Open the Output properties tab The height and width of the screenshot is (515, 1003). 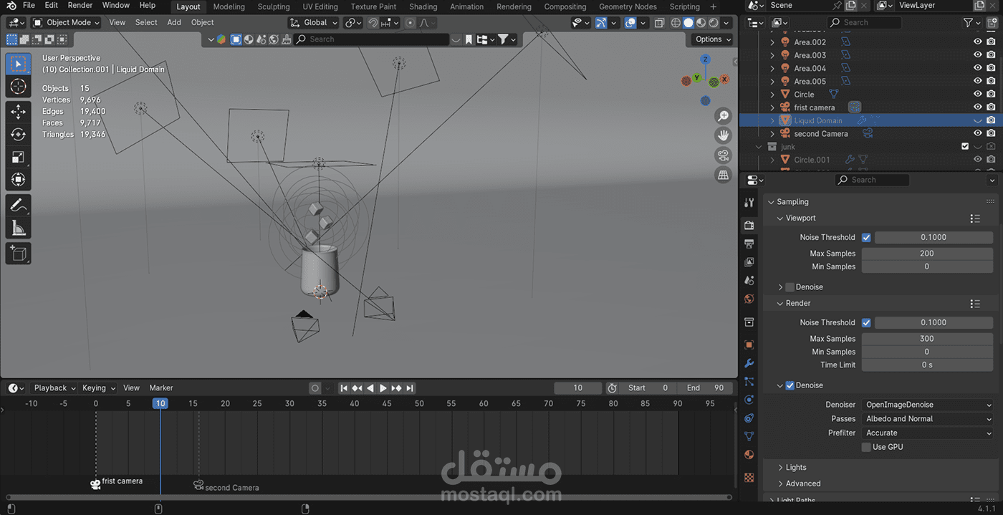[749, 244]
